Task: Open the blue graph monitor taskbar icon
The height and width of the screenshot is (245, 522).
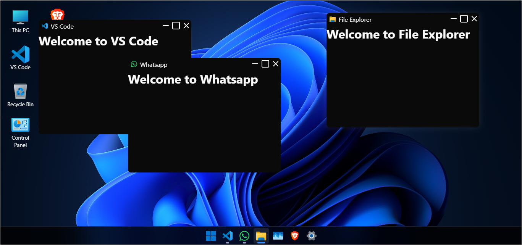Action: coord(278,236)
